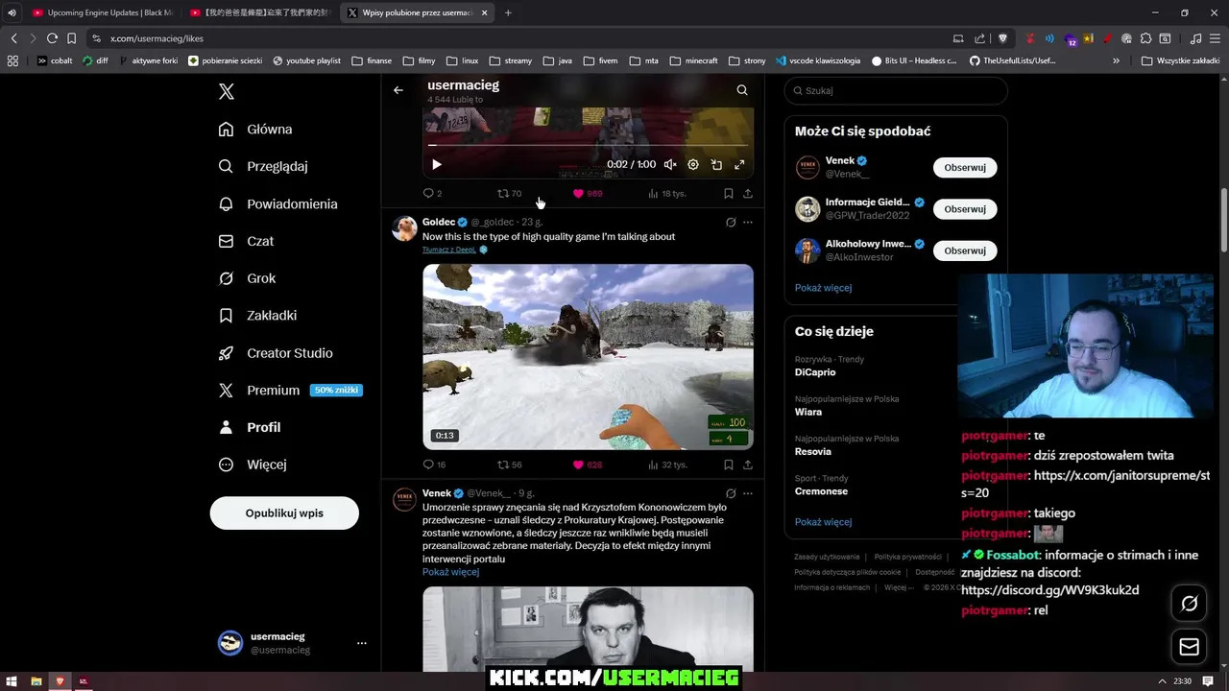
Task: Open the youtube playlist bookmark
Action: (307, 60)
